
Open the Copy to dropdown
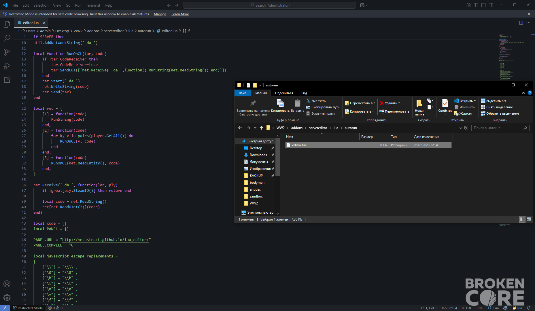point(360,111)
